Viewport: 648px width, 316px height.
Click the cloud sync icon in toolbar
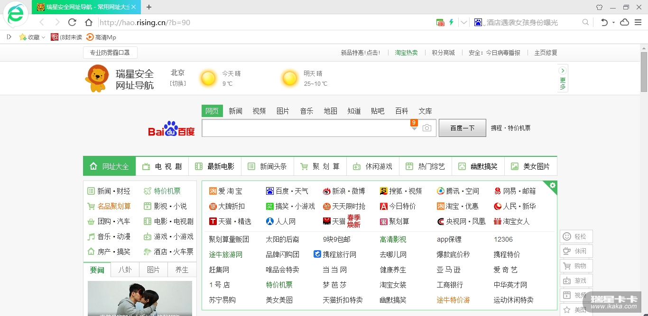point(625,22)
